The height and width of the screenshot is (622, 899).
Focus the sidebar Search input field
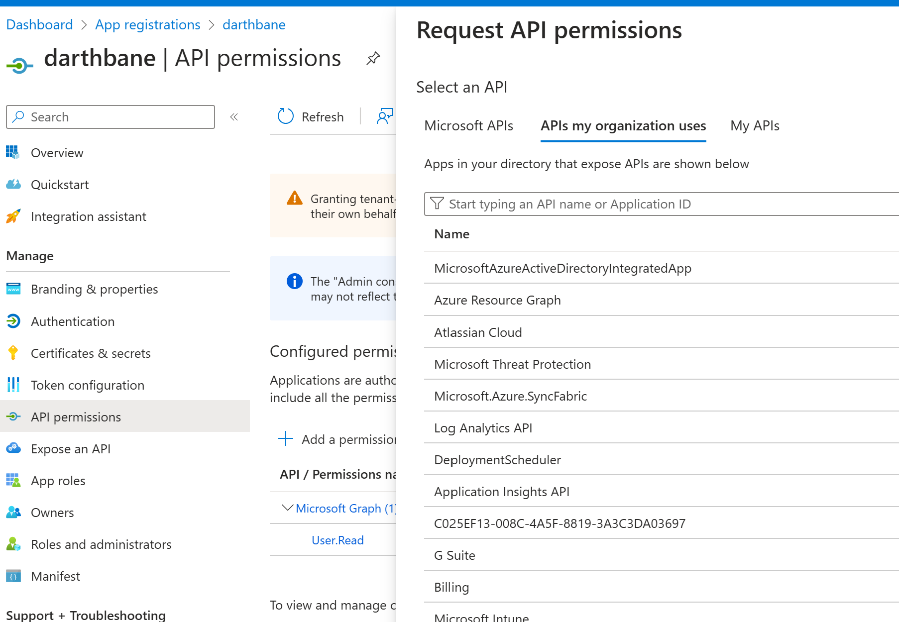pyautogui.click(x=111, y=117)
